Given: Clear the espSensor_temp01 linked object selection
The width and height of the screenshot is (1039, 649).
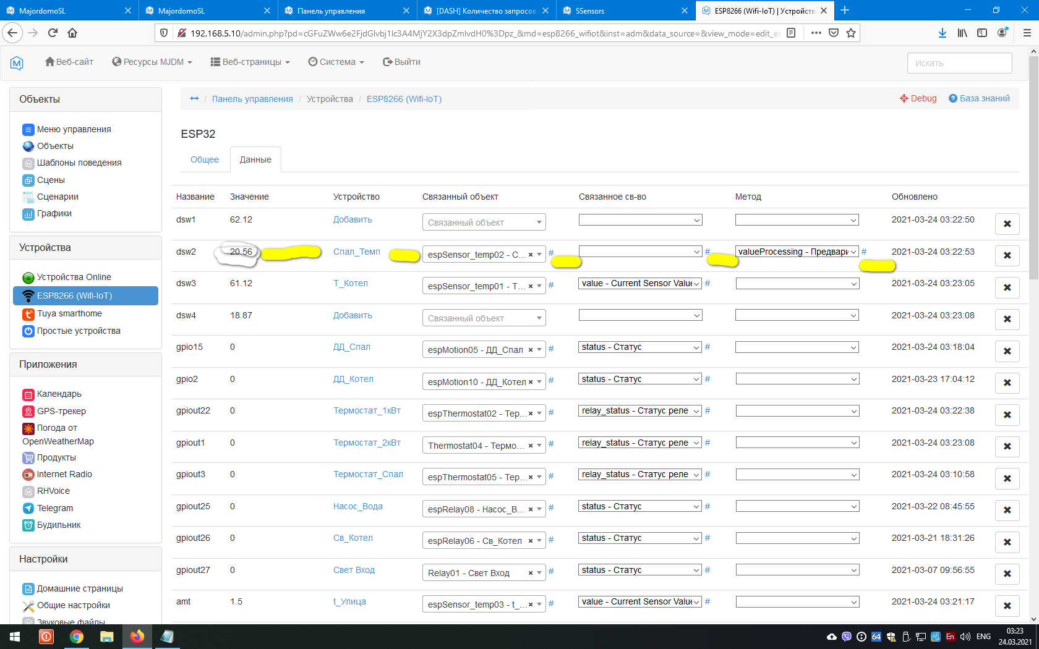Looking at the screenshot, I should (x=530, y=286).
